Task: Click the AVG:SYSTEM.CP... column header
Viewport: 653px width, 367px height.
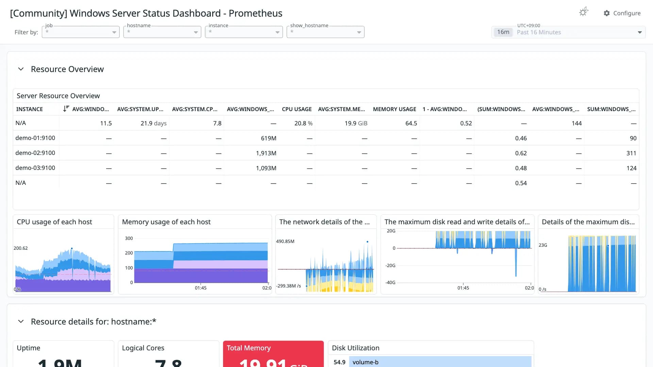Action: (195, 109)
